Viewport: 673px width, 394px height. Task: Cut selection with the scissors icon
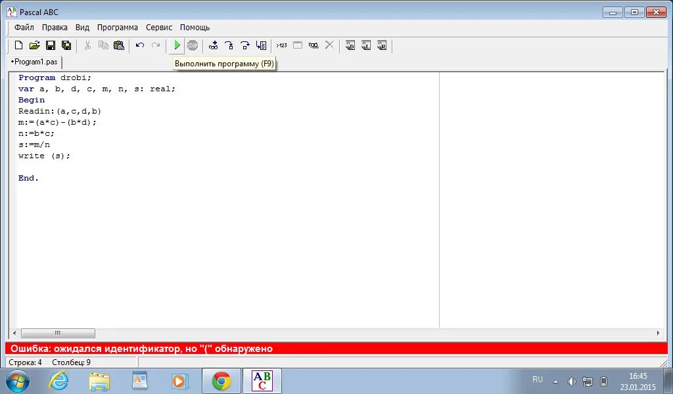(87, 45)
